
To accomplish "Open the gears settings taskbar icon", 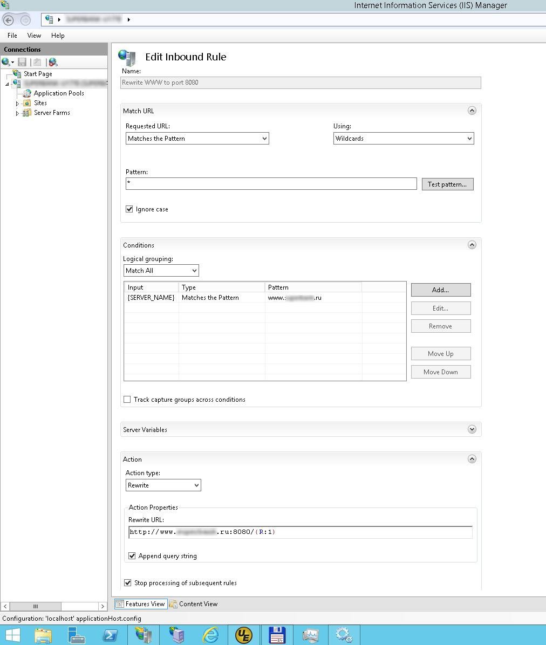I will [344, 635].
